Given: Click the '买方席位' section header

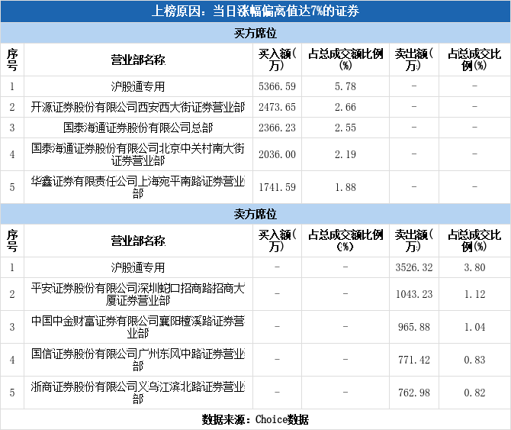Looking at the screenshot, I should pyautogui.click(x=256, y=33).
